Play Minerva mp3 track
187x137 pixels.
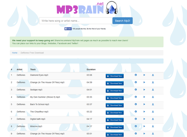[144, 126]
